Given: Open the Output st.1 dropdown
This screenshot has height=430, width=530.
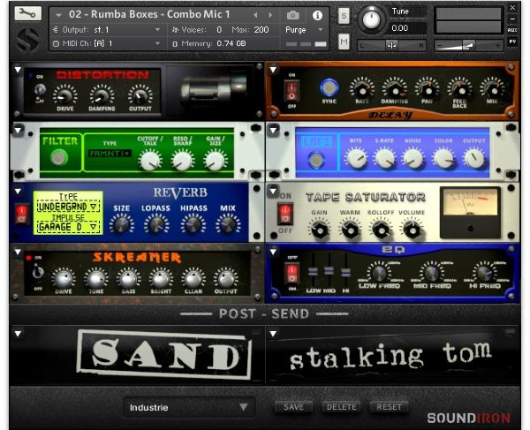Looking at the screenshot, I should coord(107,30).
